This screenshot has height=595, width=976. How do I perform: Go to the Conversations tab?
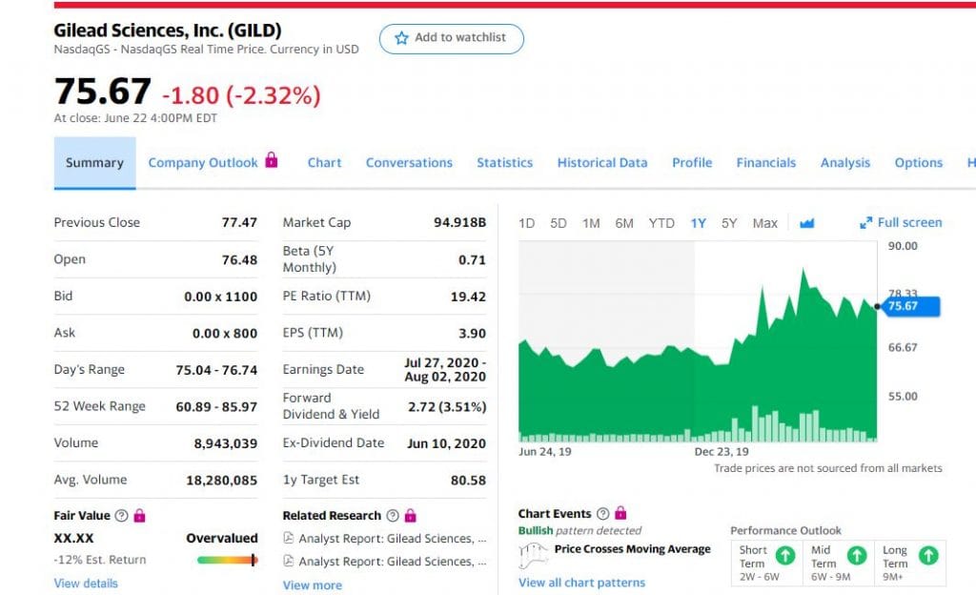(x=409, y=162)
